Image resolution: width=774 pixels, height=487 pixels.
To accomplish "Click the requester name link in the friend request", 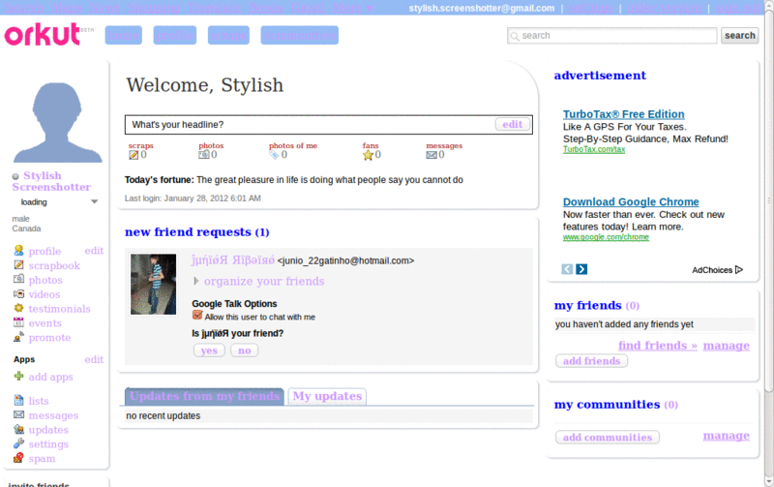I will click(x=233, y=260).
